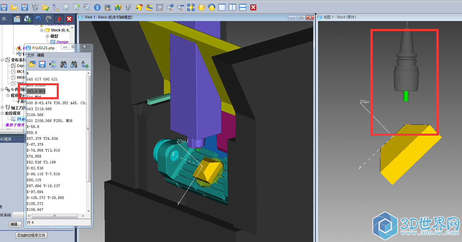The width and height of the screenshot is (462, 242).
Task: Click the folder with green checkmark icon
Action: tap(45, 7)
